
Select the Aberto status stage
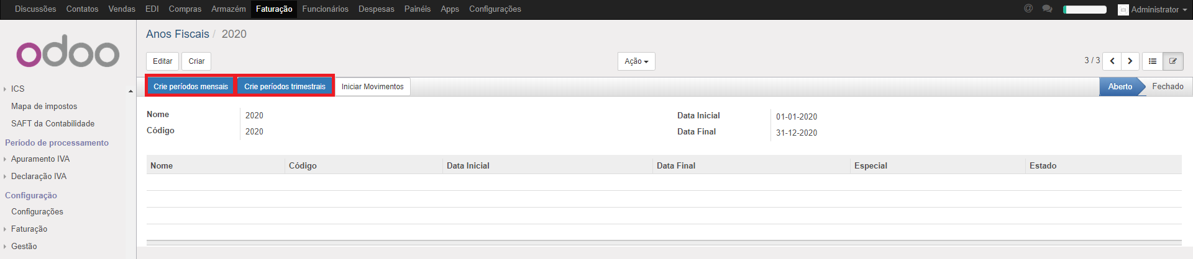[x=1120, y=87]
